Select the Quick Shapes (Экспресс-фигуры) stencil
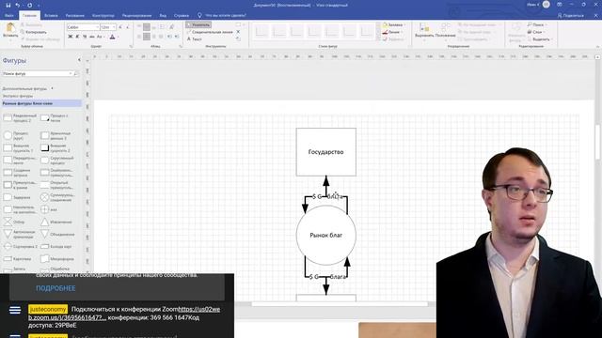The width and height of the screenshot is (602, 338). tap(18, 96)
